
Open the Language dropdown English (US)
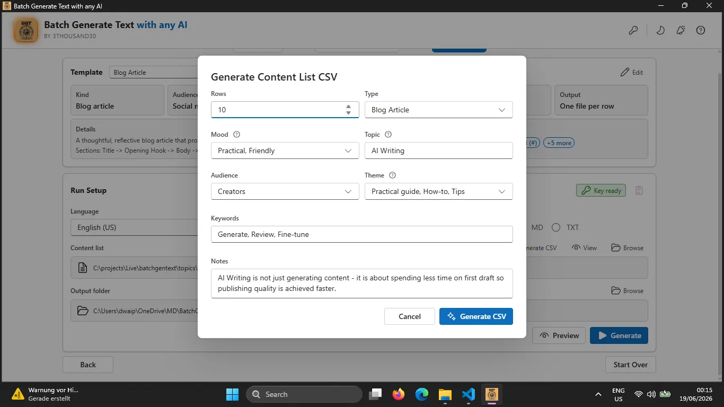pyautogui.click(x=134, y=227)
